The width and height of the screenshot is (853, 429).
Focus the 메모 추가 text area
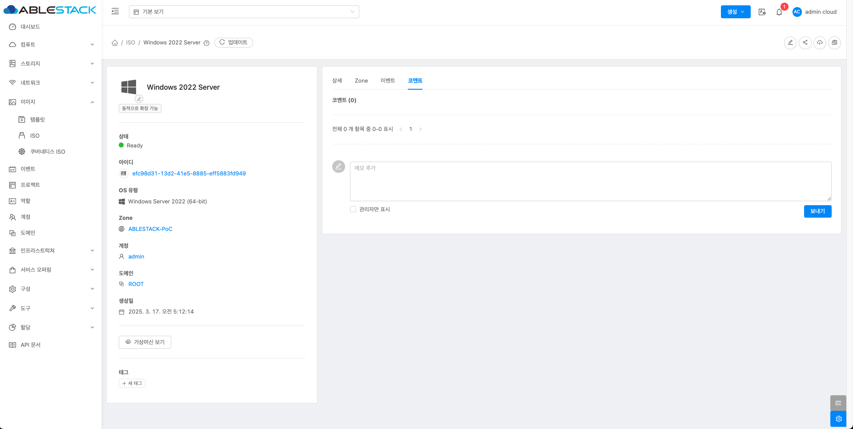coord(591,181)
